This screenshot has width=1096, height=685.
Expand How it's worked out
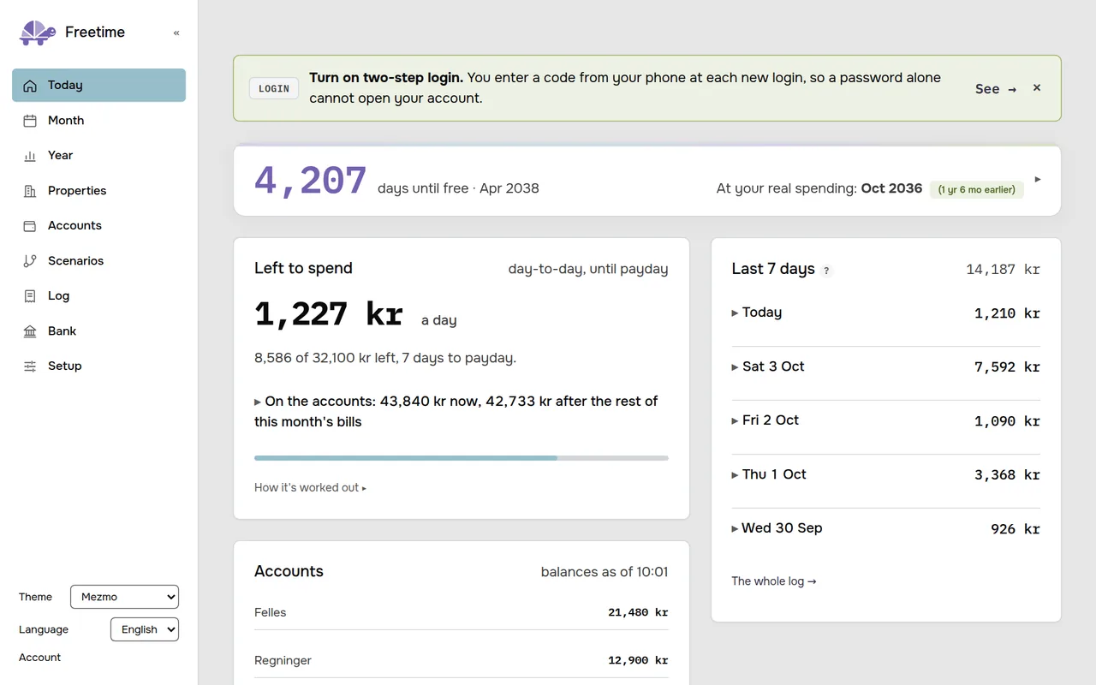(x=310, y=488)
